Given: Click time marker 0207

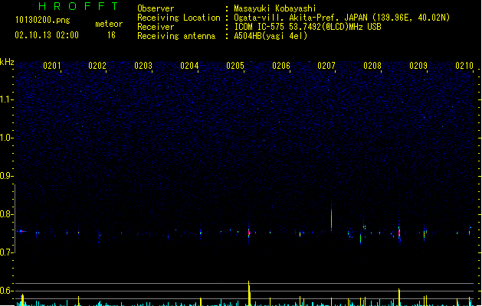Looking at the screenshot, I should [x=326, y=66].
